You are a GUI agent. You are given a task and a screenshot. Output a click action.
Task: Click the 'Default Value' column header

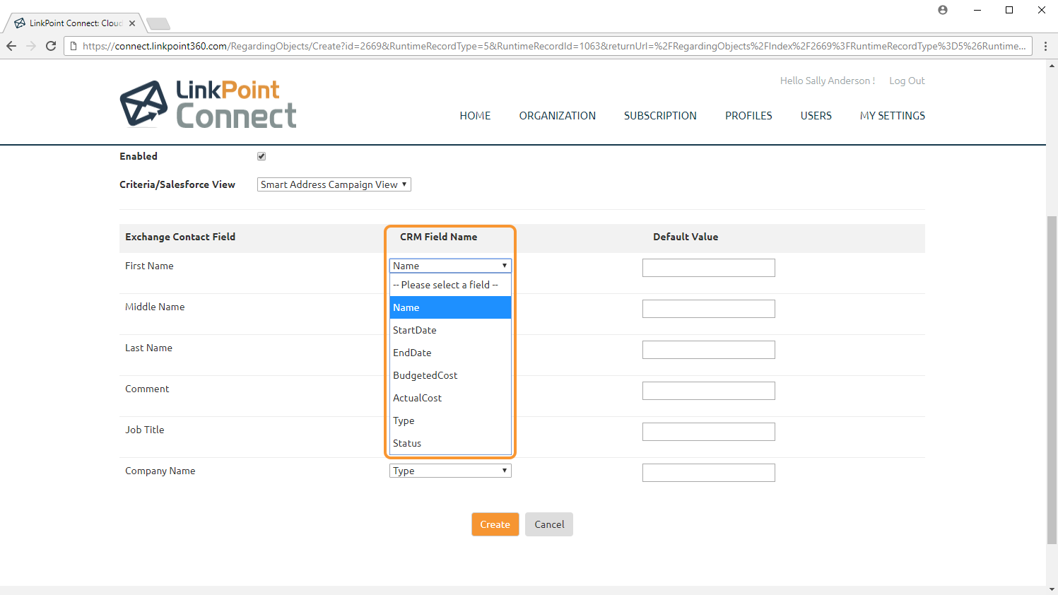(686, 237)
